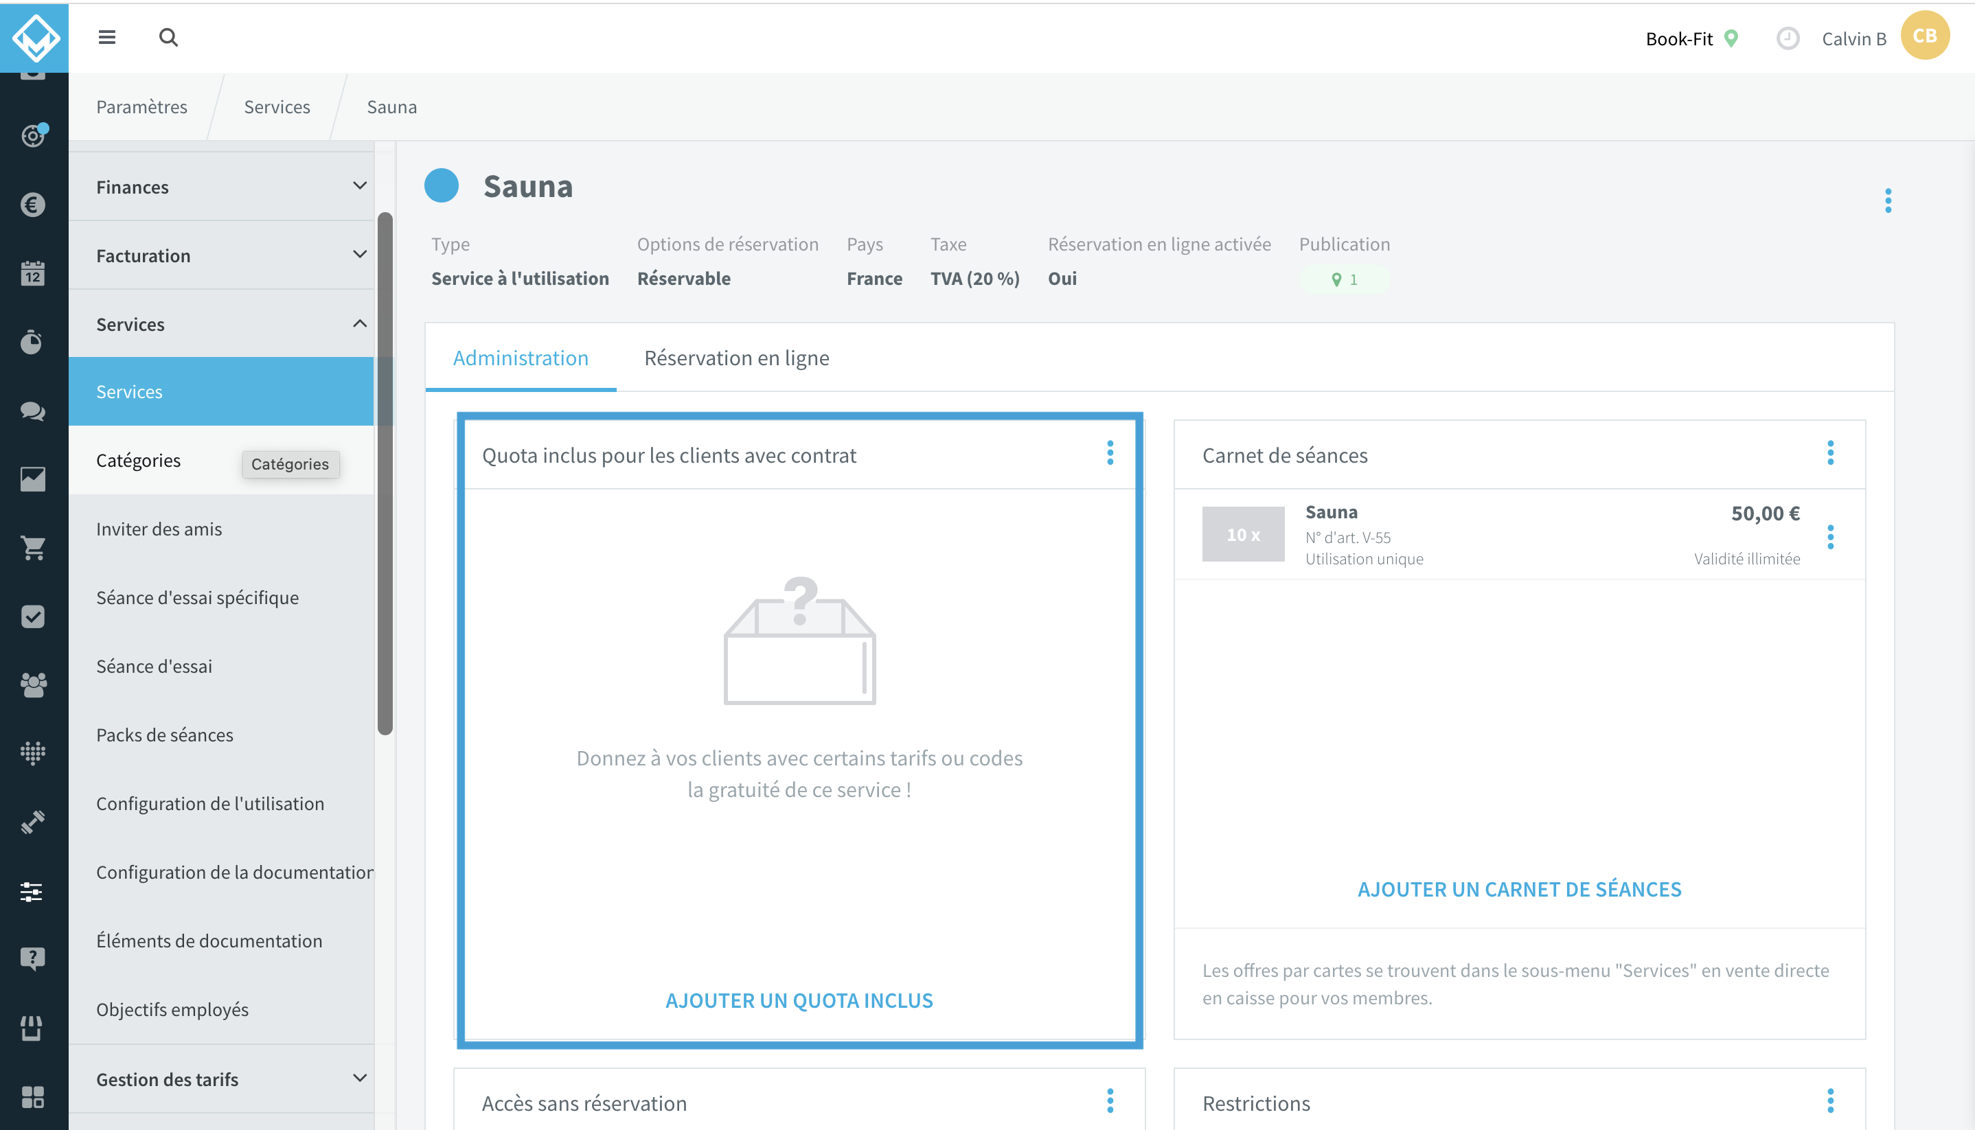Viewport: 1975px width, 1130px height.
Task: Switch to Réservation en ligne tab
Action: tap(736, 358)
